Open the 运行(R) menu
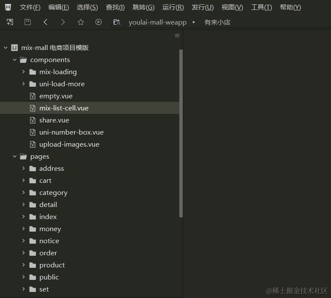The image size is (331, 298). [x=173, y=7]
